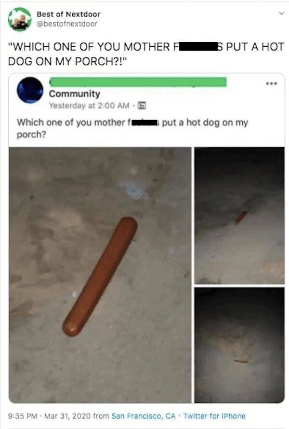Click the embedded post question text
Viewport: 289px width, 429px height.
click(x=132, y=128)
